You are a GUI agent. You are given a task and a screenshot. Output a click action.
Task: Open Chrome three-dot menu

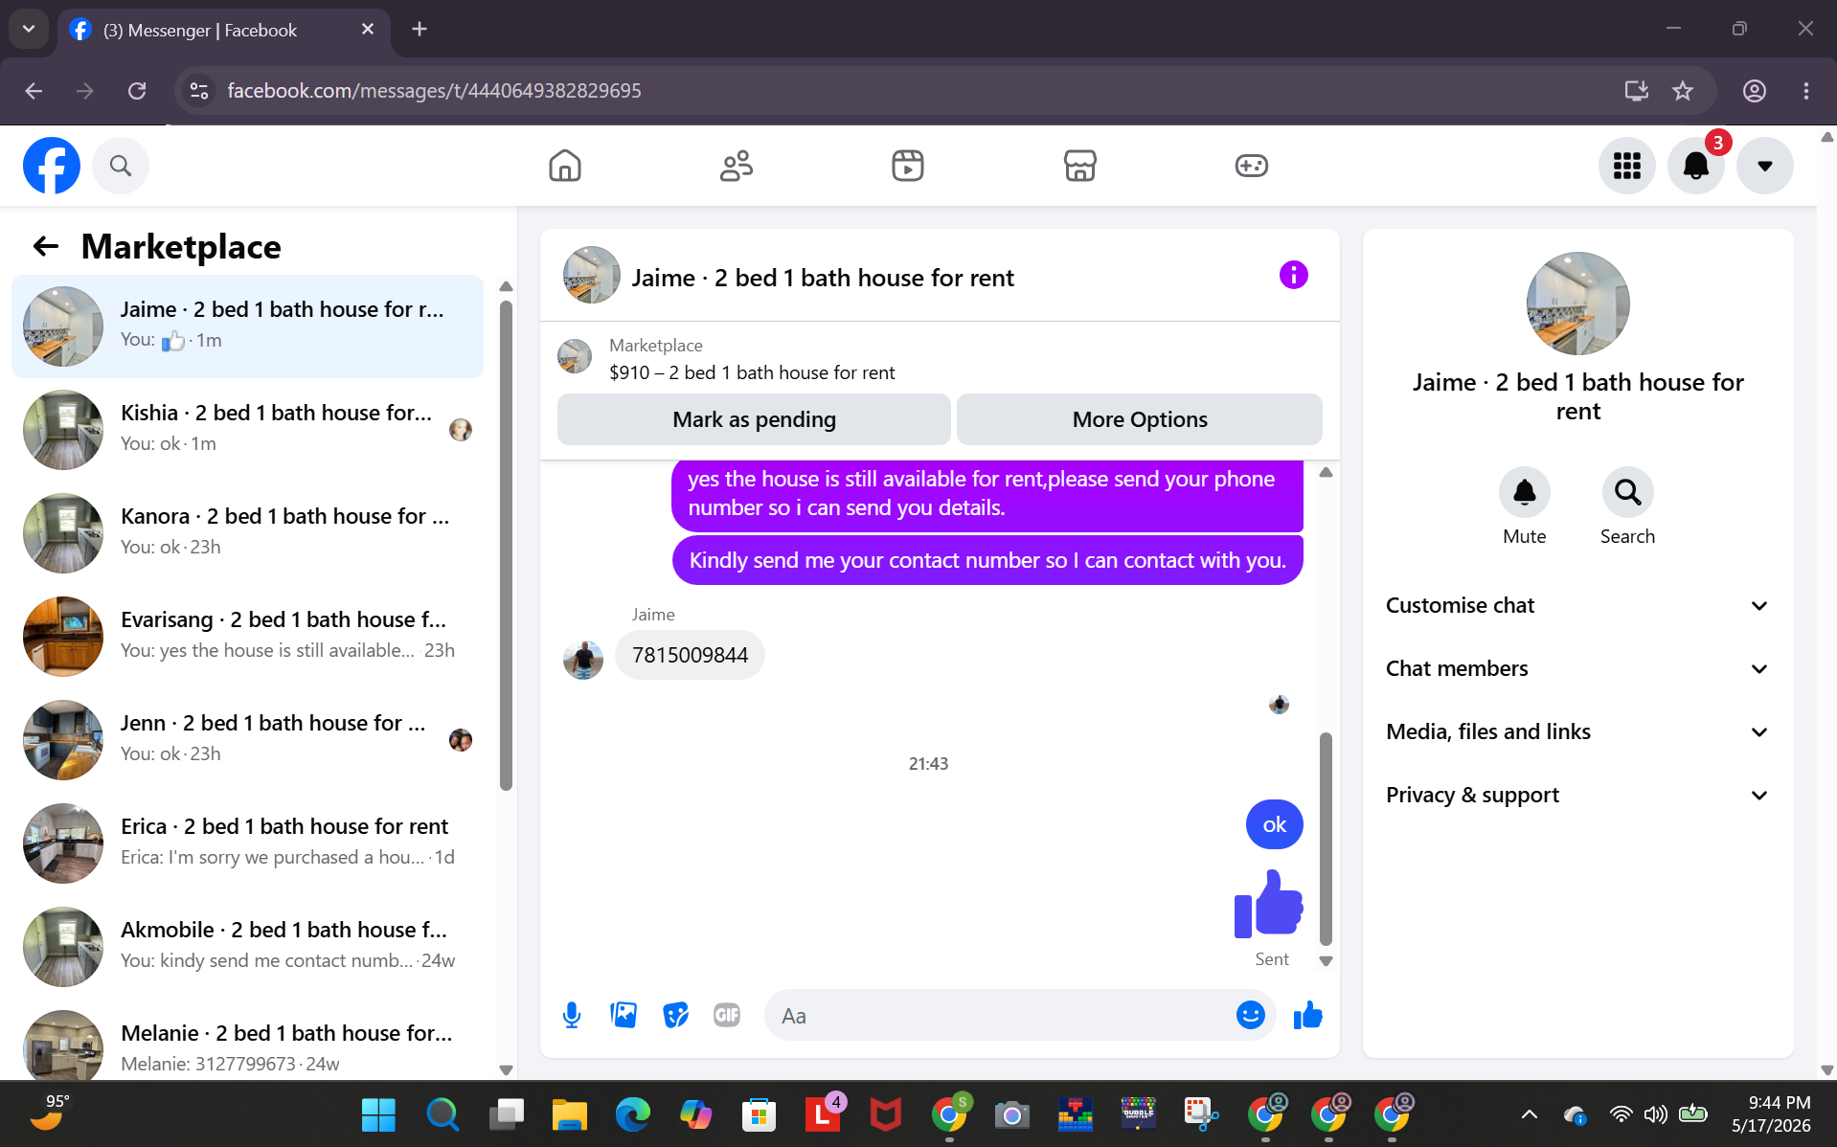click(1806, 91)
